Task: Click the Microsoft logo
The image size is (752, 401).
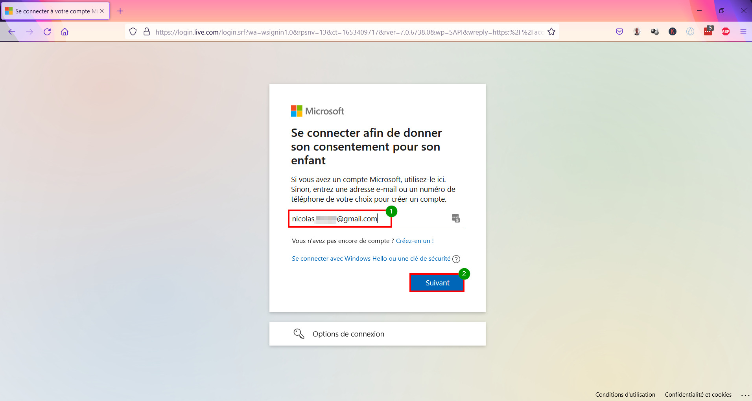Action: [317, 111]
